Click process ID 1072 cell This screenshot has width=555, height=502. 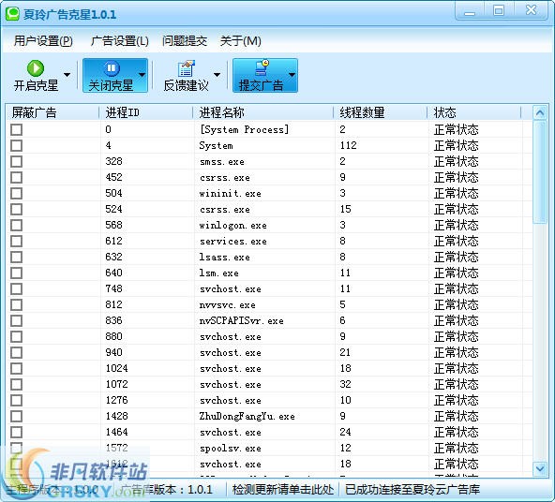point(116,384)
